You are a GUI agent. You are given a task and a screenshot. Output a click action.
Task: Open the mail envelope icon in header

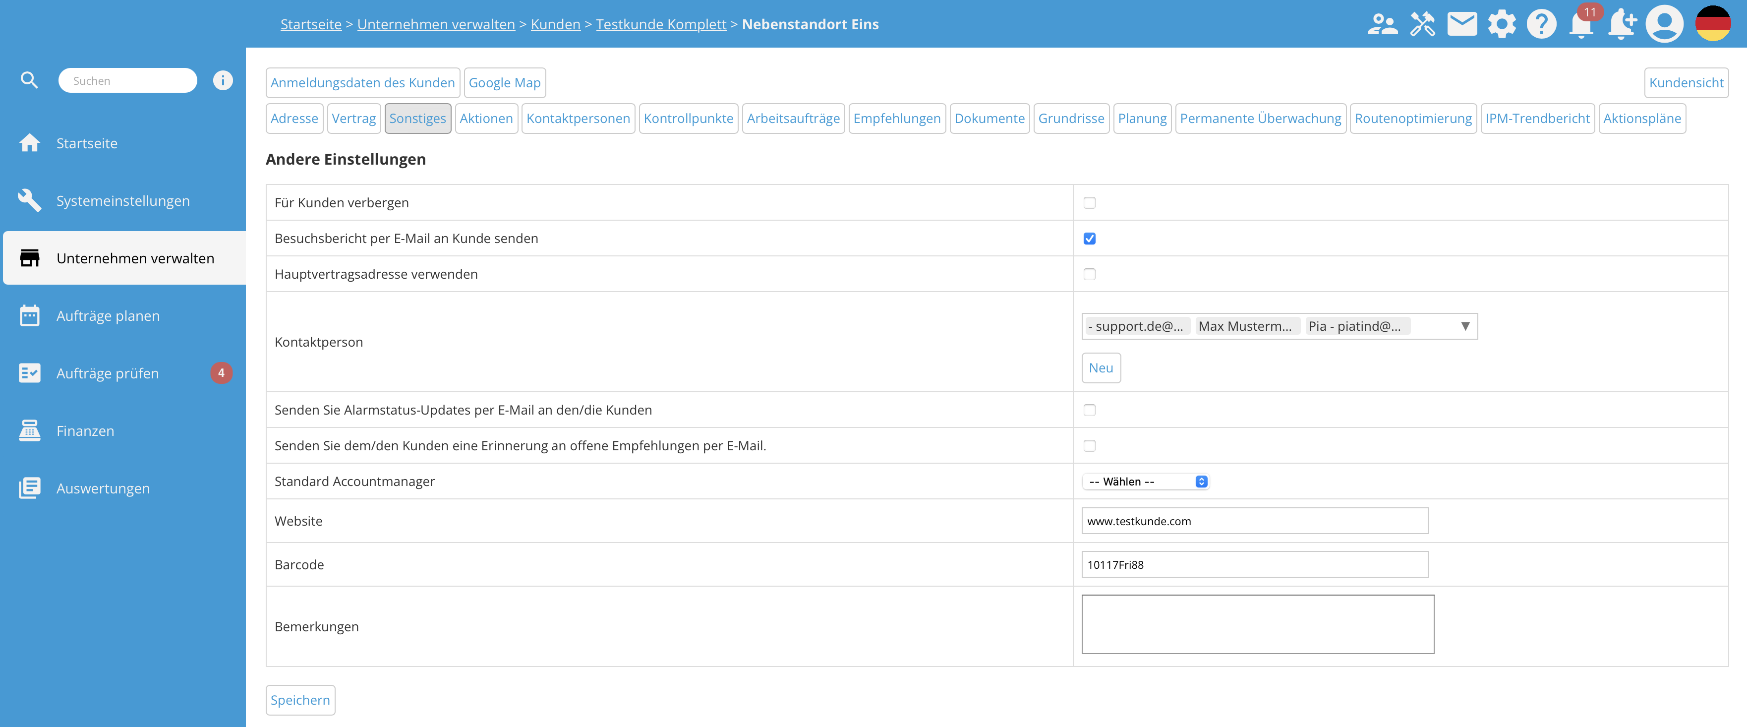click(1461, 24)
